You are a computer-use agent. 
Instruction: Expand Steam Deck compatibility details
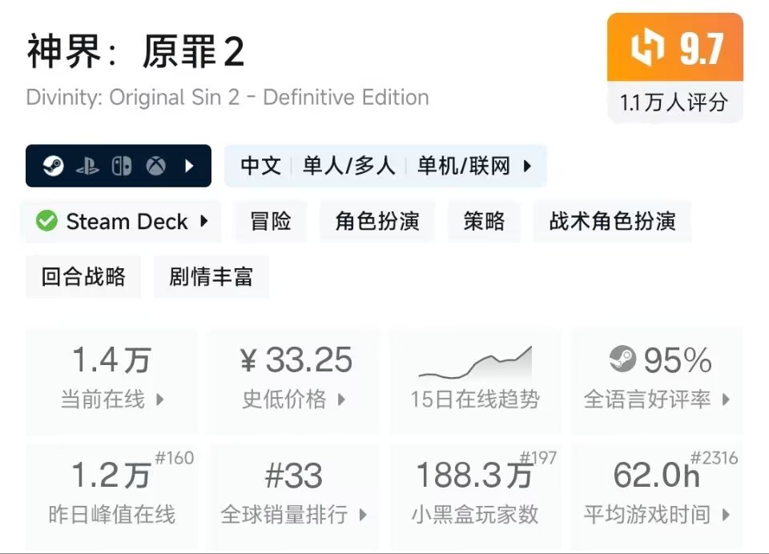click(204, 221)
